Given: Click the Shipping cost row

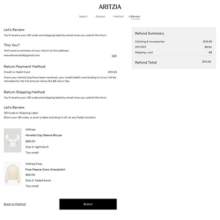Looking at the screenshot, I should (x=174, y=52).
